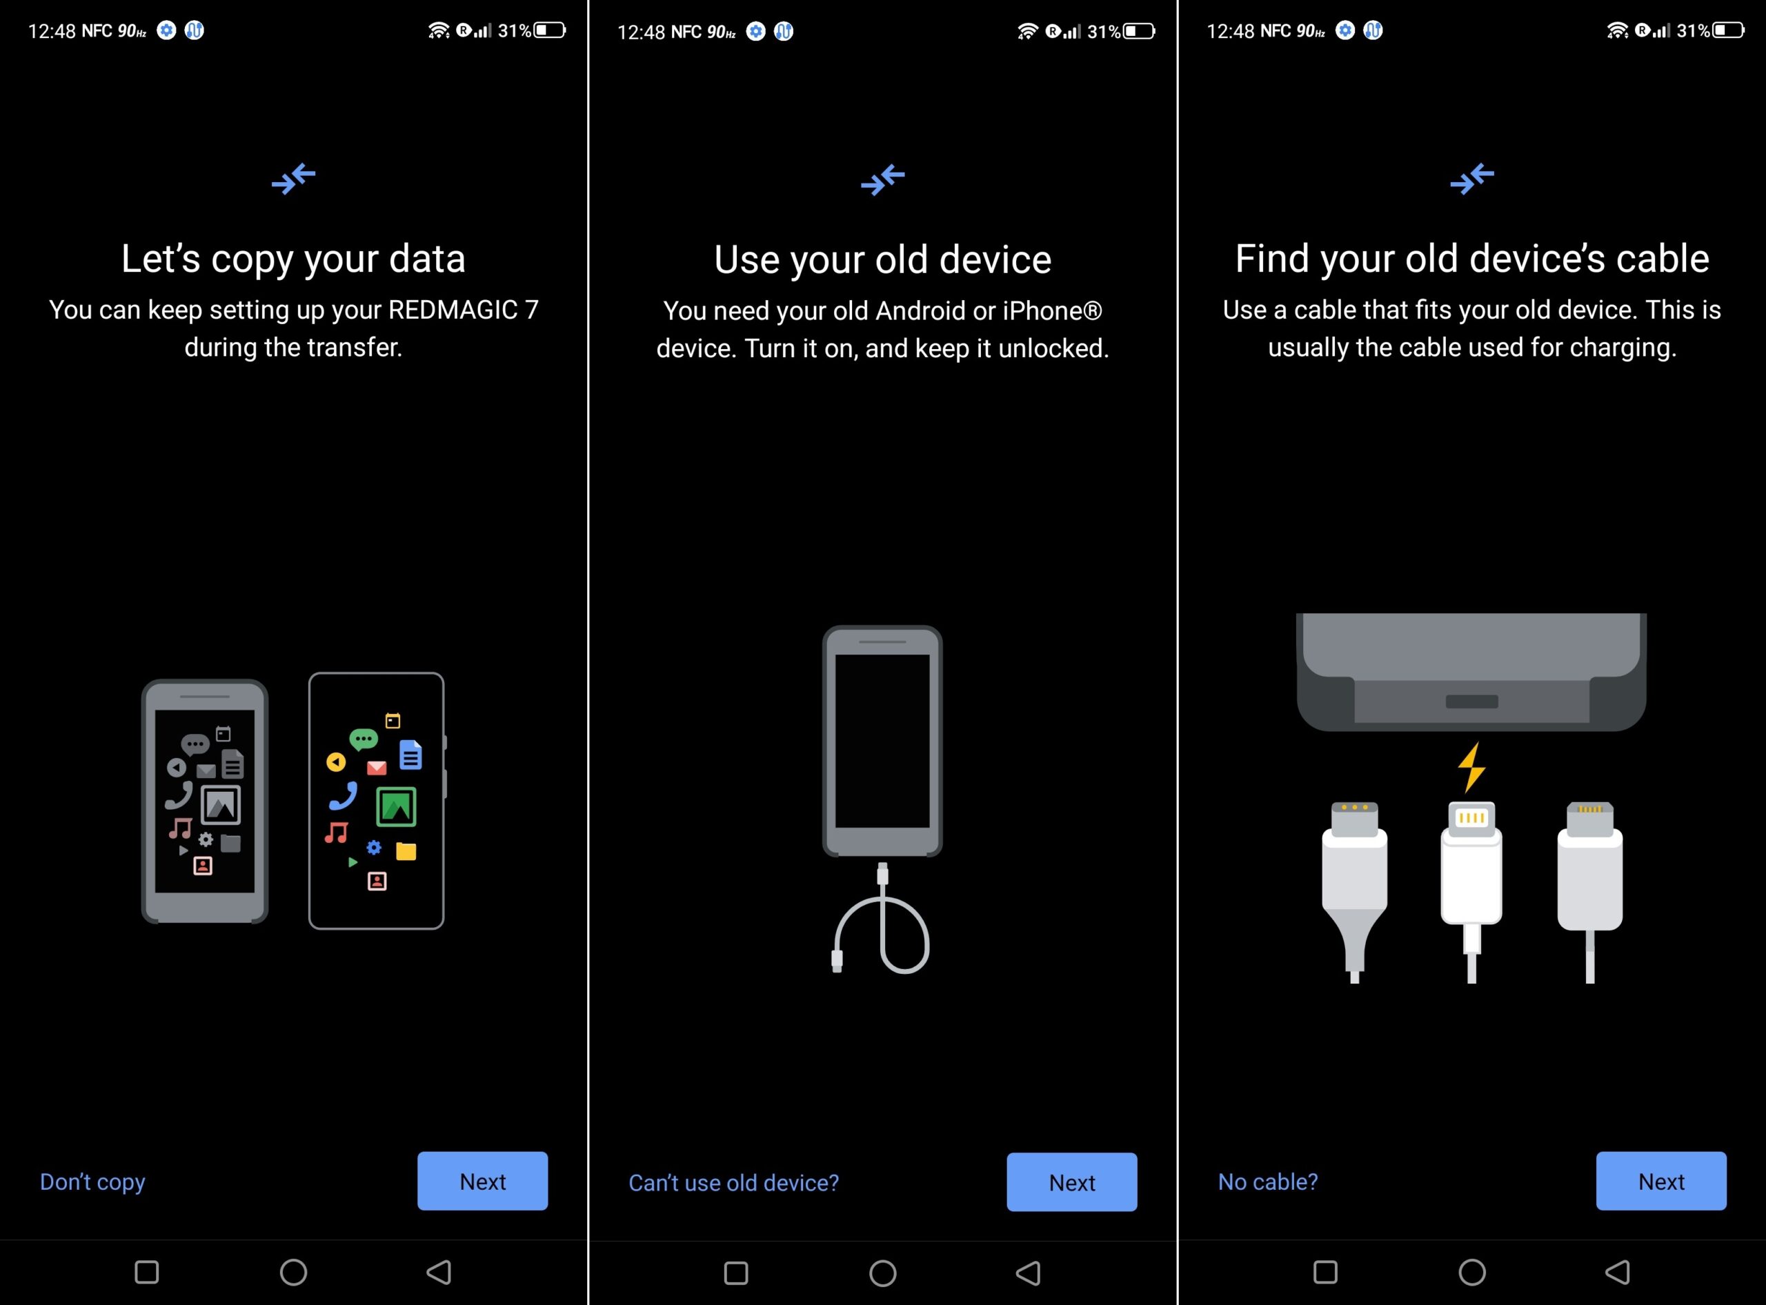1766x1305 pixels.
Task: Click the data transfer arrows icon
Action: tap(293, 178)
